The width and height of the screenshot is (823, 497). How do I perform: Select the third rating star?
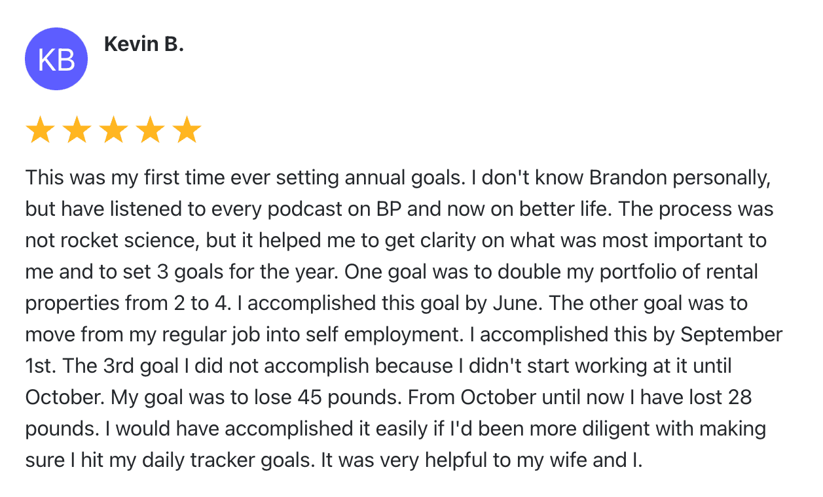pyautogui.click(x=113, y=131)
